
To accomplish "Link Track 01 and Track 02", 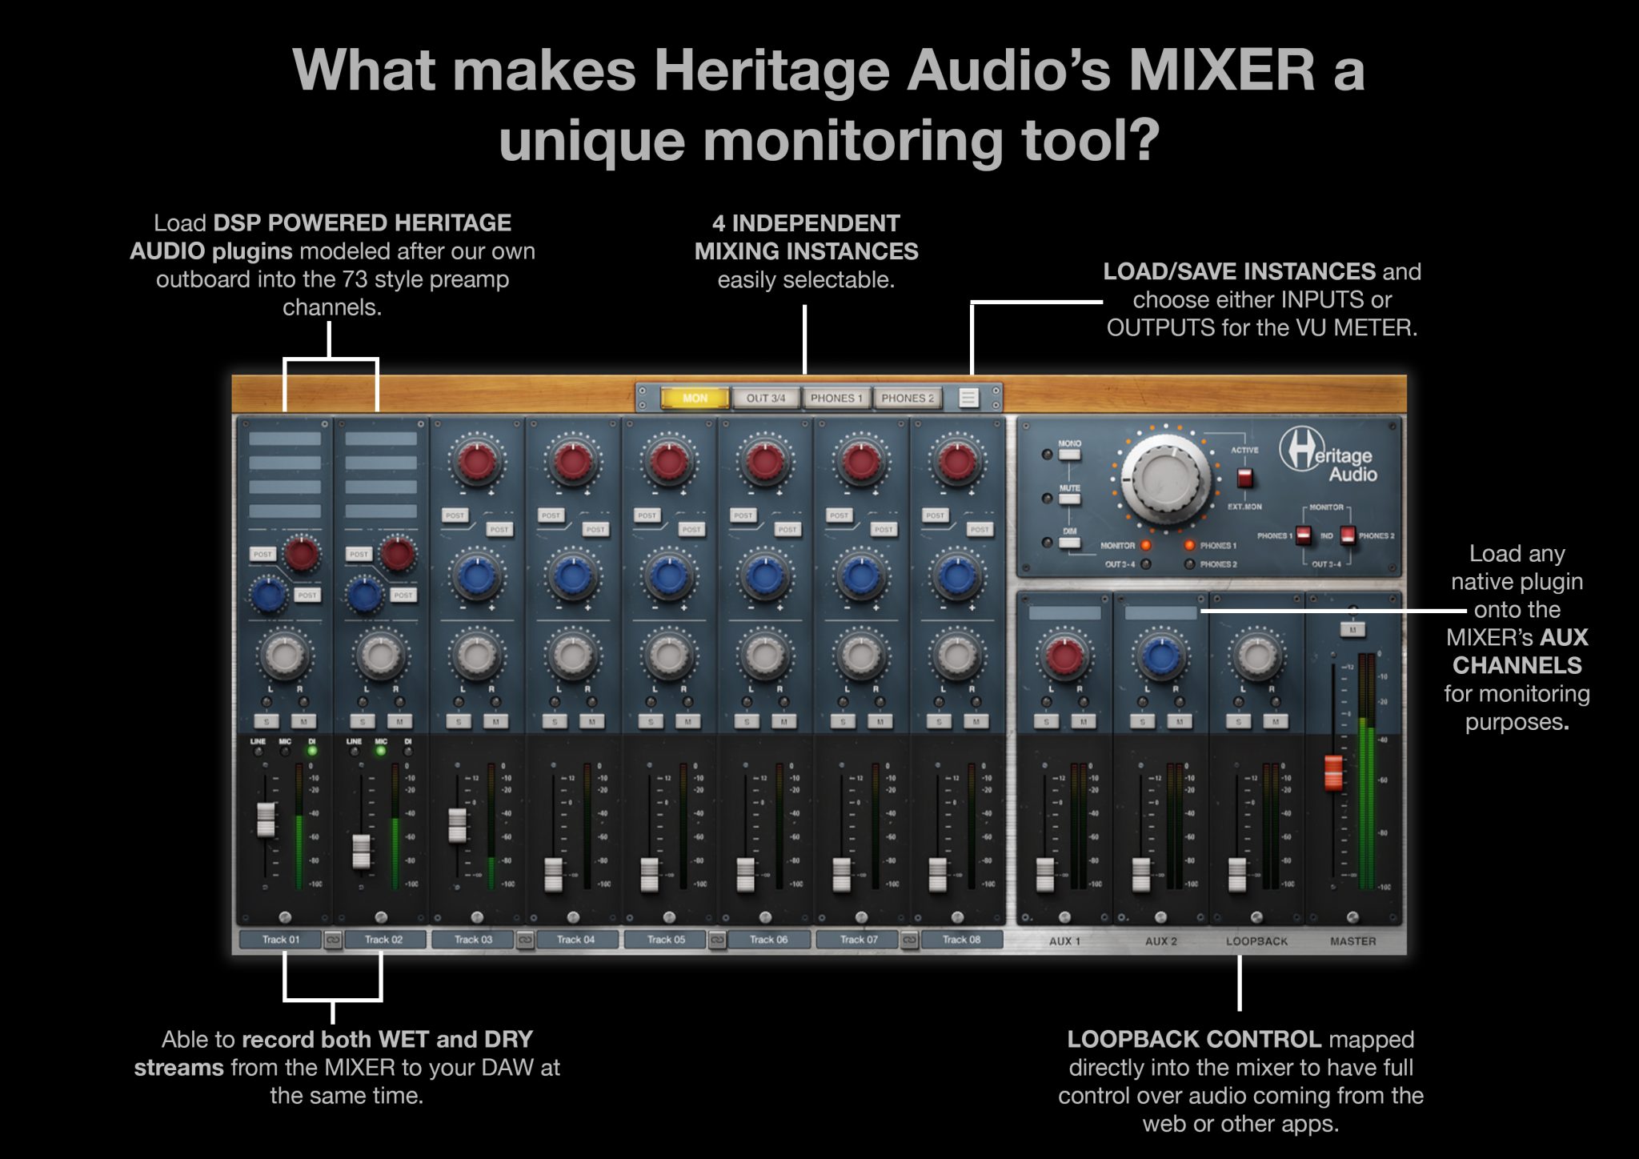I will point(333,940).
